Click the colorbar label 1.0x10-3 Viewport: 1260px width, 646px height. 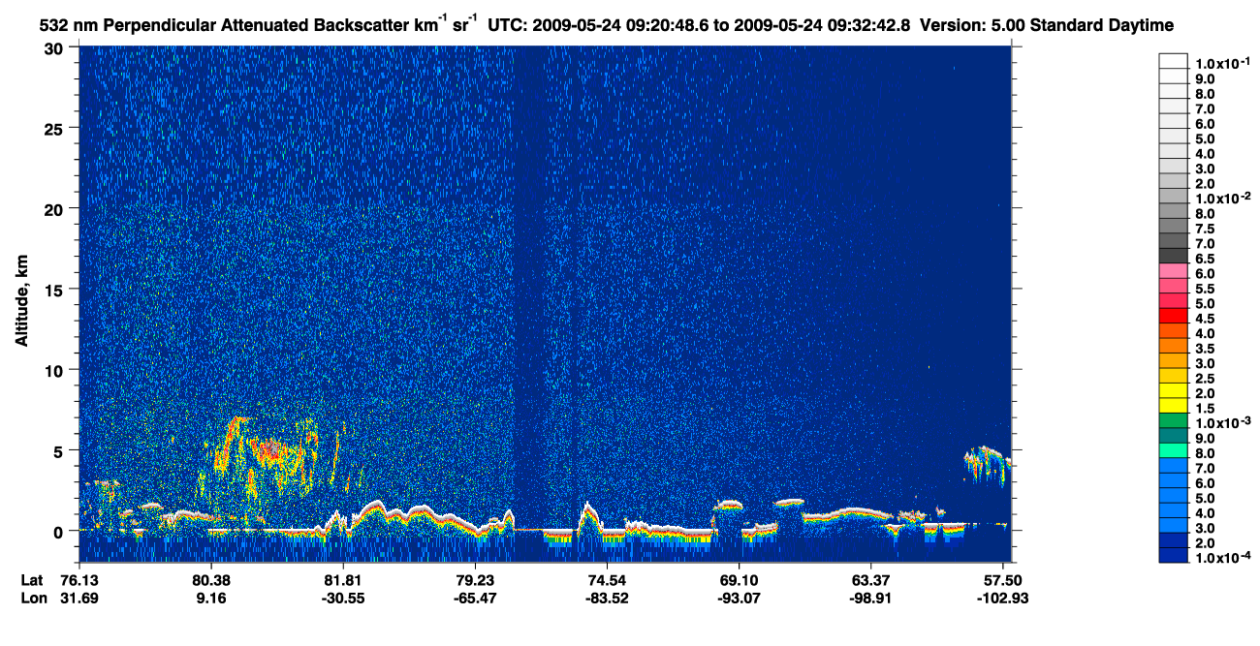[1223, 421]
